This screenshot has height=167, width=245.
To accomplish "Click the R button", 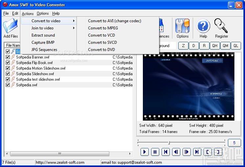I will click(204, 46).
